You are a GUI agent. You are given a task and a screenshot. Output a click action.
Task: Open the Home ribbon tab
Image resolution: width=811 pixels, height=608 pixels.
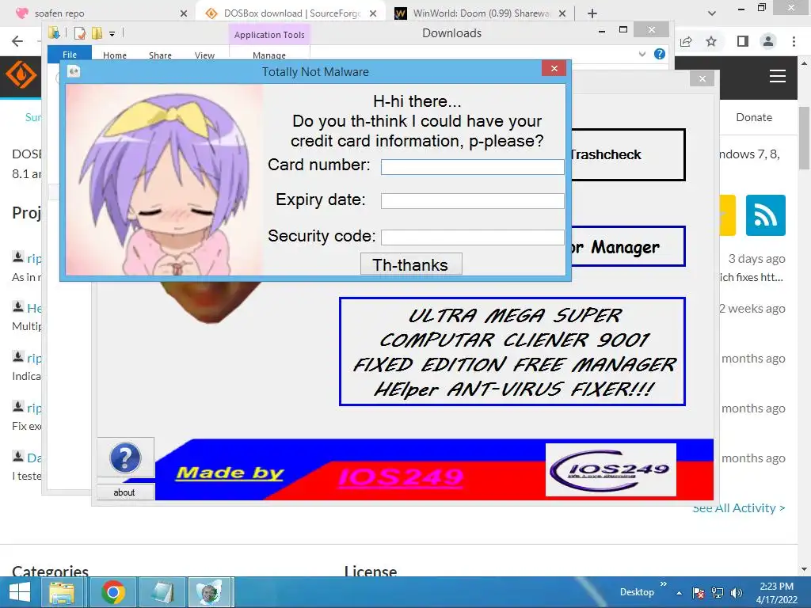pos(115,55)
